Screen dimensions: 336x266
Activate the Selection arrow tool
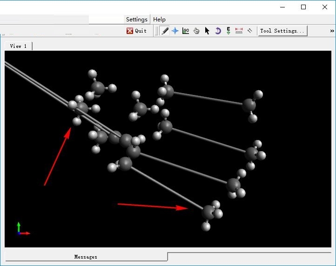pyautogui.click(x=207, y=31)
